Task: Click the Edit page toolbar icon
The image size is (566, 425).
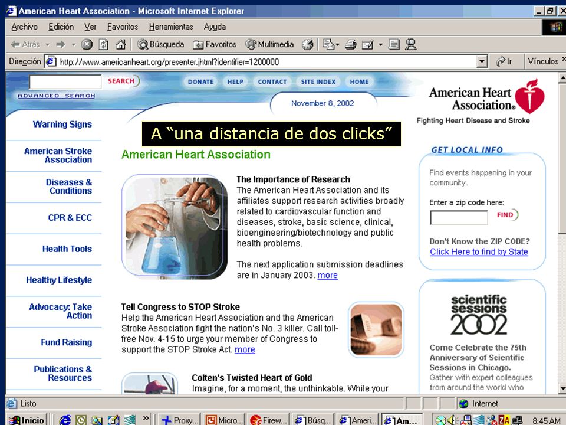Action: [x=367, y=44]
